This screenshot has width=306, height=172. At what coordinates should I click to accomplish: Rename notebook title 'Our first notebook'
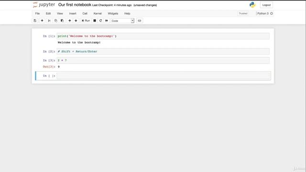[75, 5]
